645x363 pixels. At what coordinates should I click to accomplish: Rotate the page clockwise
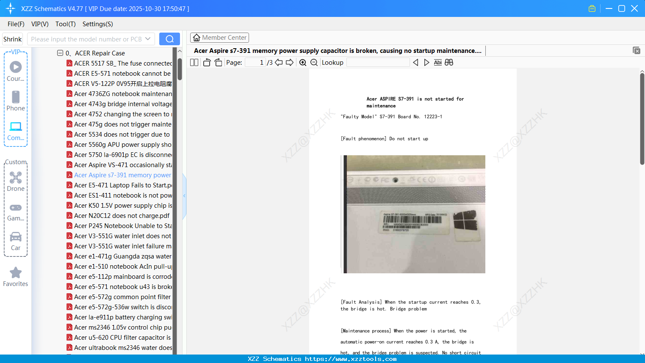[x=218, y=63]
